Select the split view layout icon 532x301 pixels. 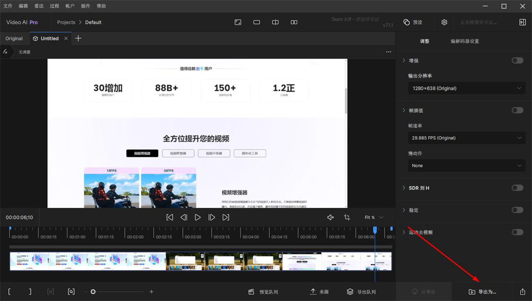click(275, 22)
